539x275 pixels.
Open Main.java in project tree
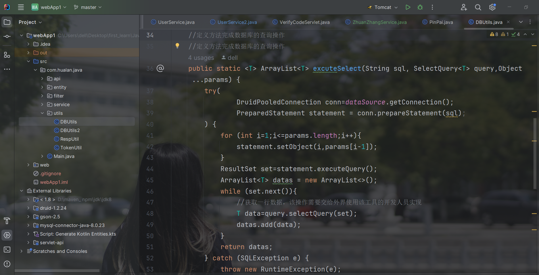[x=64, y=156]
